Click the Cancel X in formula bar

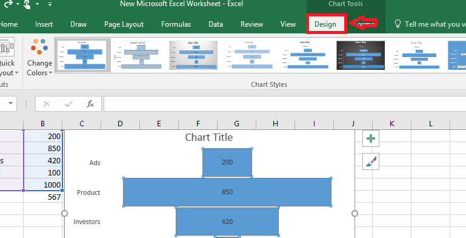point(47,104)
